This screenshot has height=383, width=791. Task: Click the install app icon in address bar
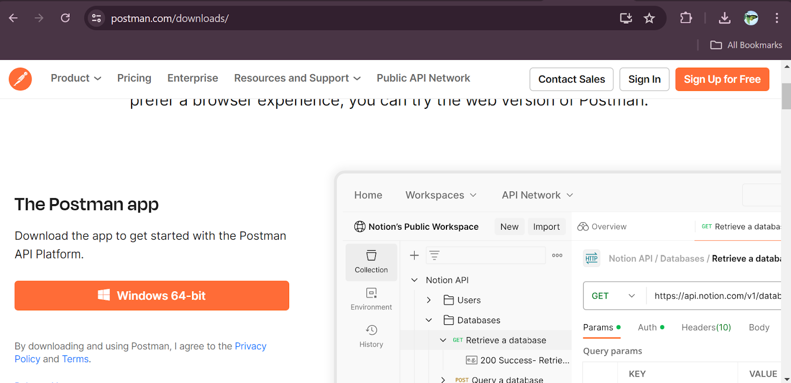[x=626, y=18]
